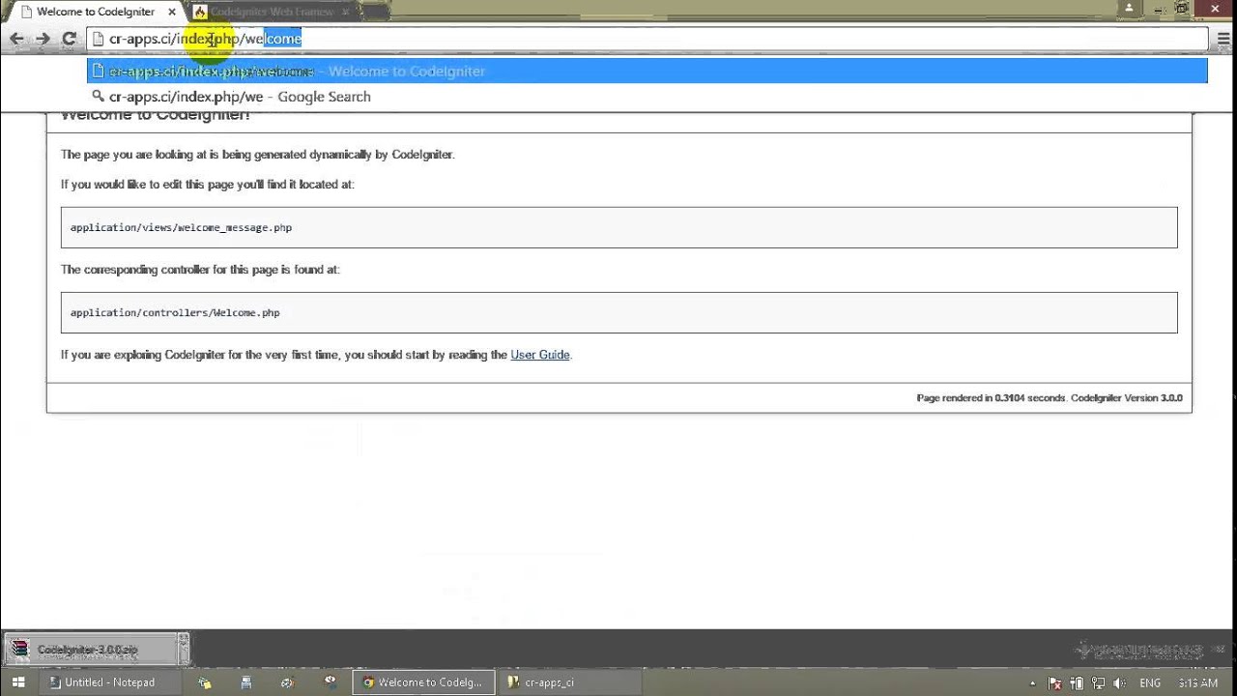Screen dimensions: 1237x696
Task: Open the User Guide link
Action: [540, 355]
